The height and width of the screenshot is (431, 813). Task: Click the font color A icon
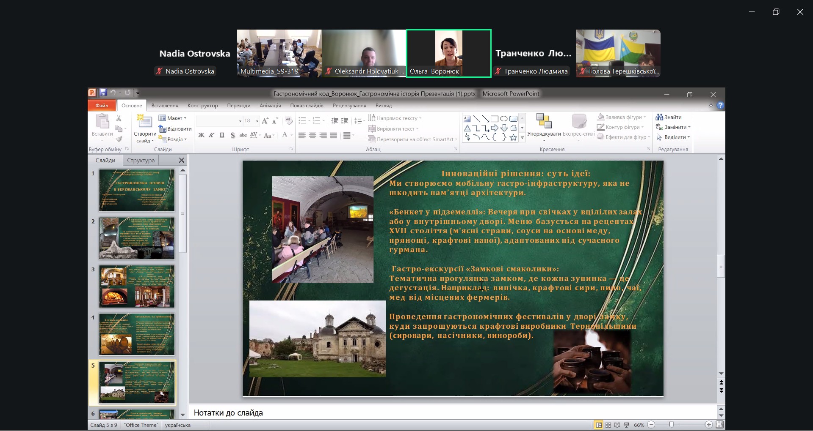tap(285, 135)
